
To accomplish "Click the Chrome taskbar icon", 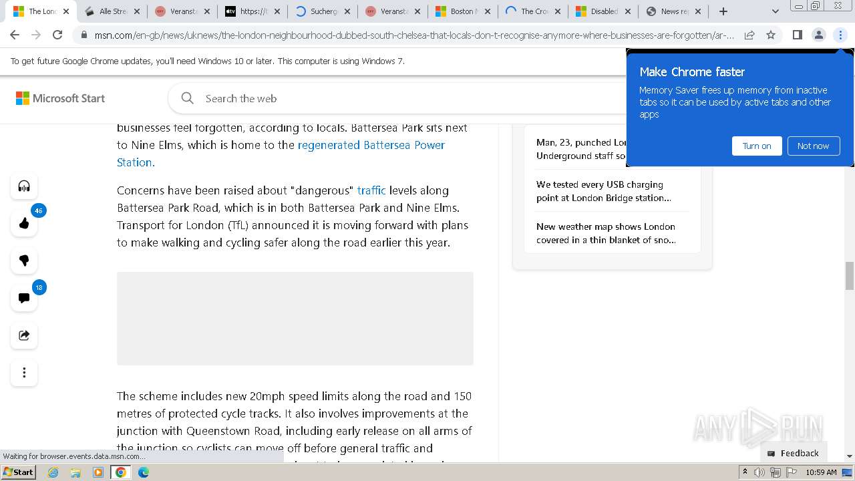I will tap(120, 472).
